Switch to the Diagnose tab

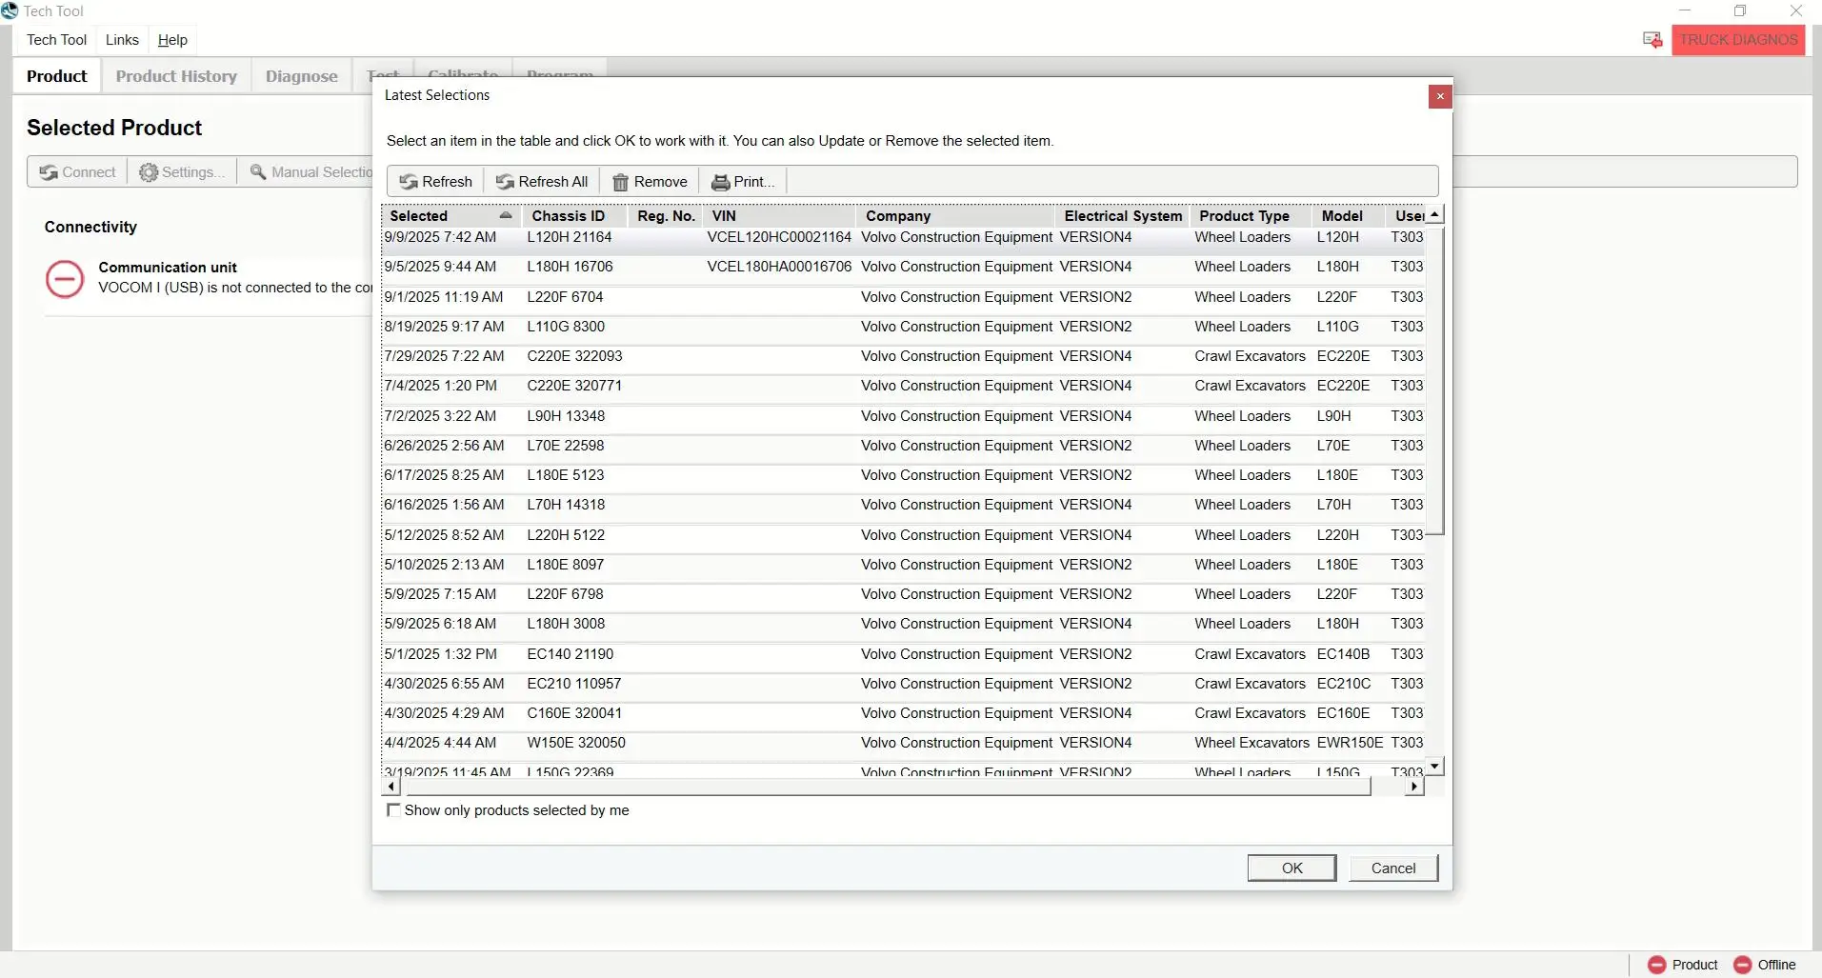(301, 76)
